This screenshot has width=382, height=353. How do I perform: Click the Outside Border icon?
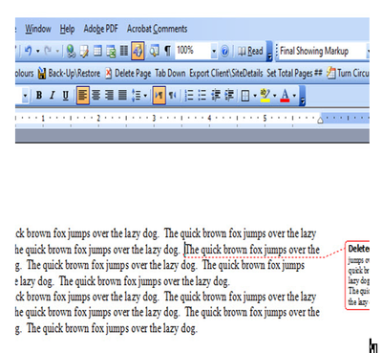pyautogui.click(x=245, y=96)
